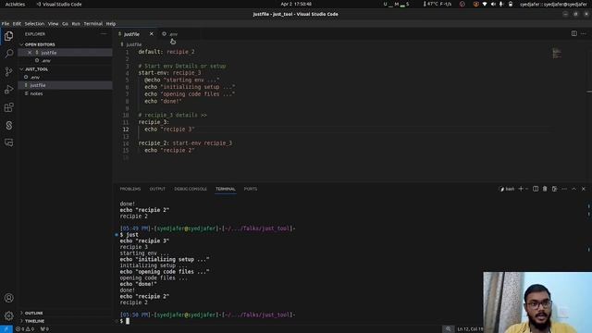Split the terminal
This screenshot has width=592, height=333.
coord(536,189)
